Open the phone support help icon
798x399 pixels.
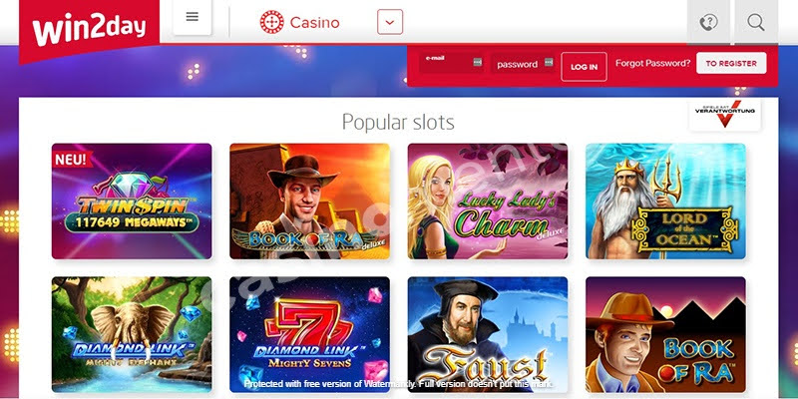(708, 22)
